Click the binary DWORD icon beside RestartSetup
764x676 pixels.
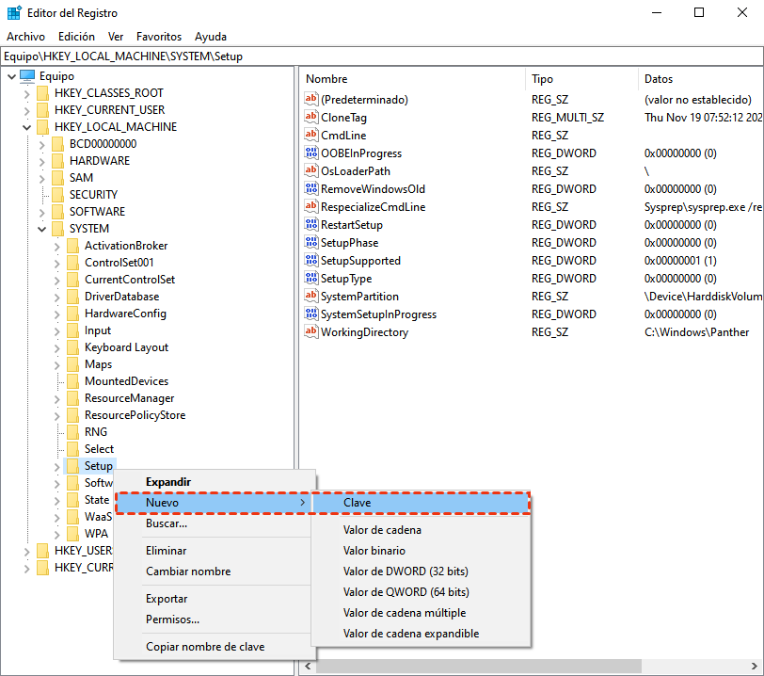point(310,224)
